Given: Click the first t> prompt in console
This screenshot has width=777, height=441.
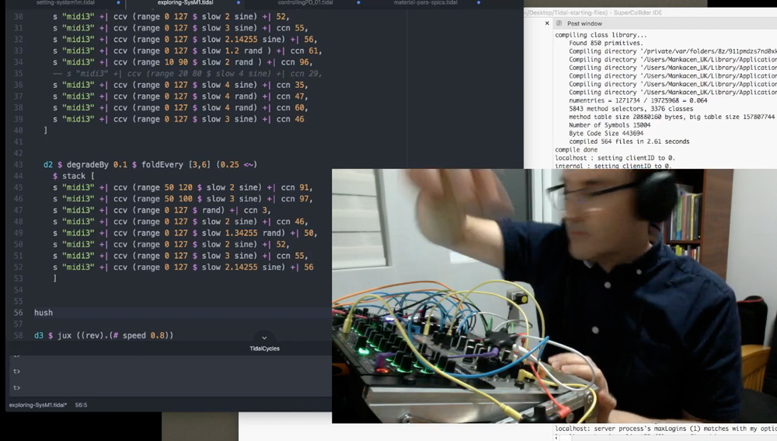Looking at the screenshot, I should point(16,358).
